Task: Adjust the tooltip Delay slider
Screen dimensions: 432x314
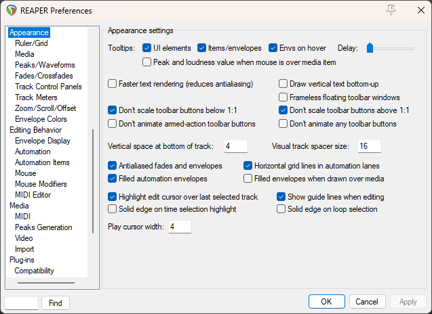Action: [370, 48]
